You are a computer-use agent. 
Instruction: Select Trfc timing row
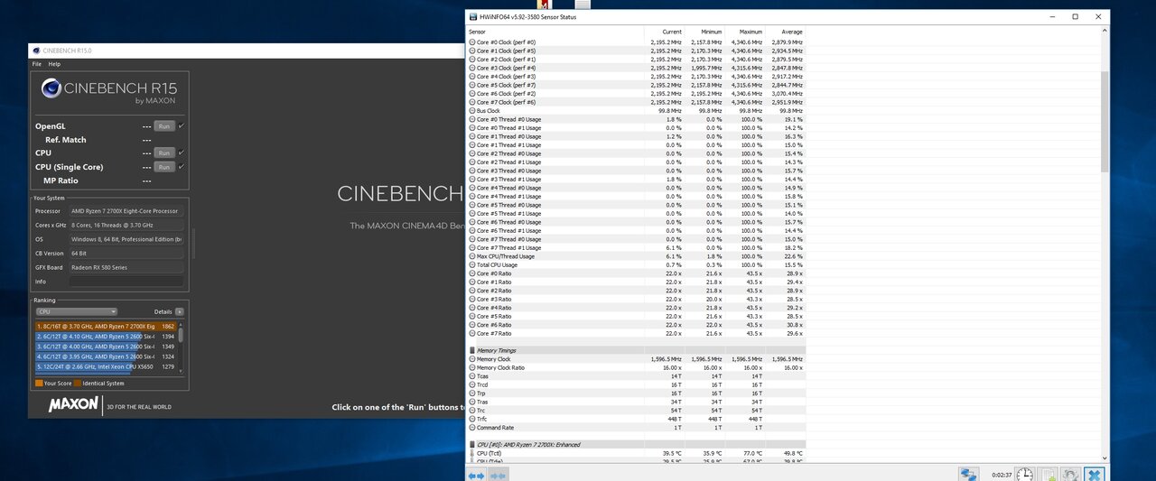click(636, 419)
